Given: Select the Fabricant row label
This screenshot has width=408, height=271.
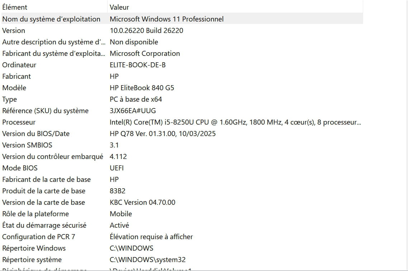Looking at the screenshot, I should click(x=16, y=76).
